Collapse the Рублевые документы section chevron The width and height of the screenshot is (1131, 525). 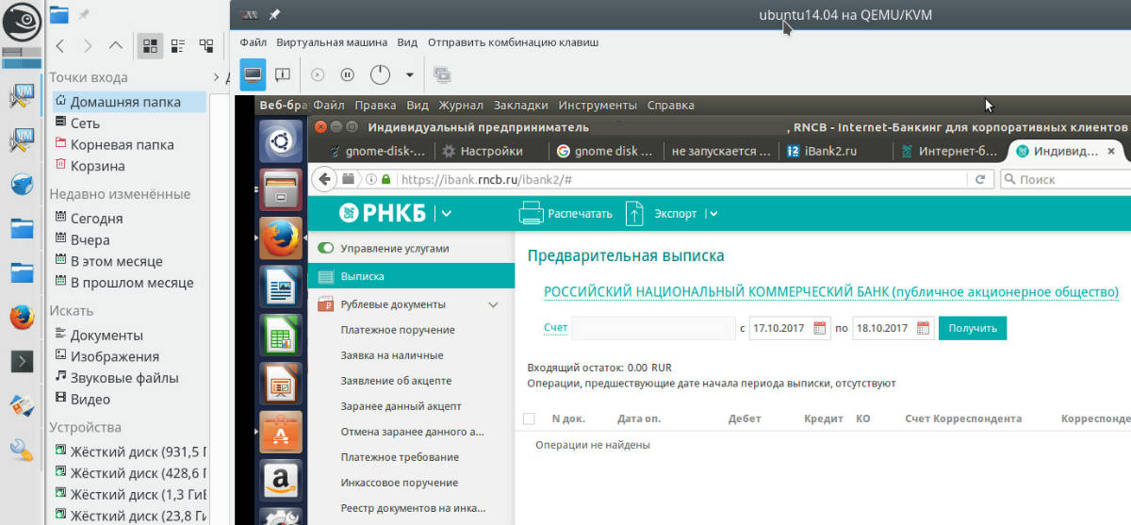(x=493, y=304)
